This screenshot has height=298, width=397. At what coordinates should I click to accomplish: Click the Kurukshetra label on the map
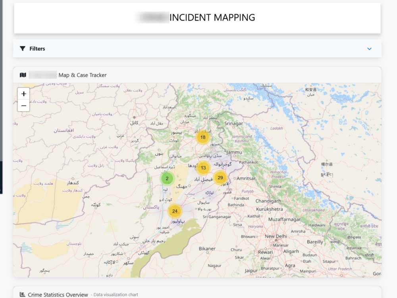coord(270,209)
